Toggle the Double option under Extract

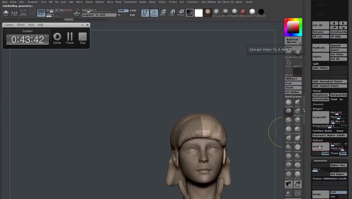tap(325, 153)
